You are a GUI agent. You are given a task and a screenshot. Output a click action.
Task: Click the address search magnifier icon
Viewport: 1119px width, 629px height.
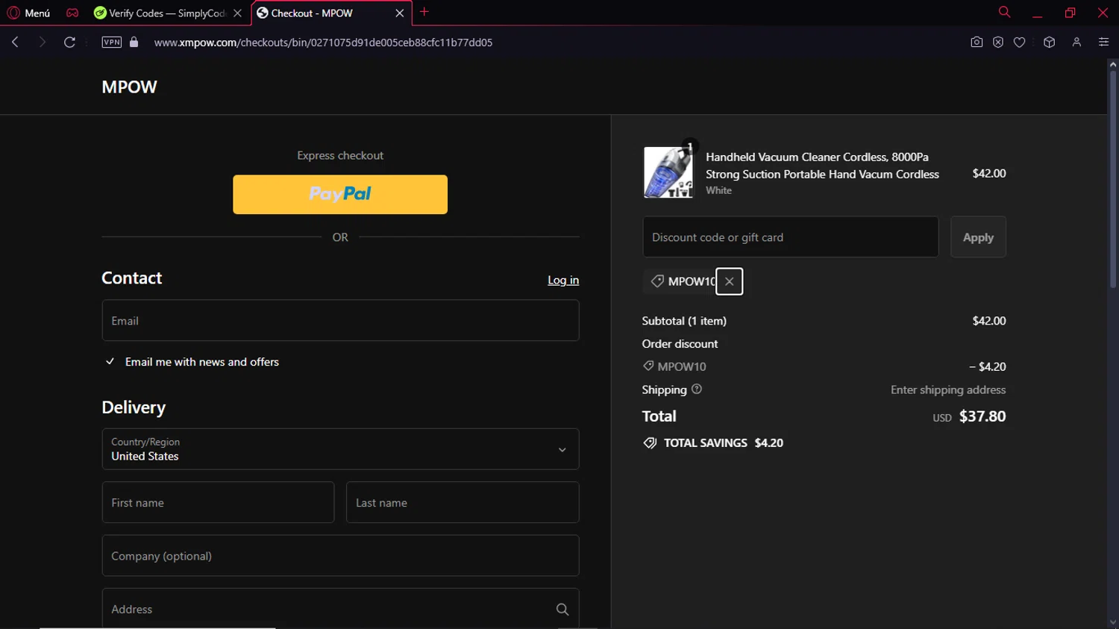coord(562,610)
